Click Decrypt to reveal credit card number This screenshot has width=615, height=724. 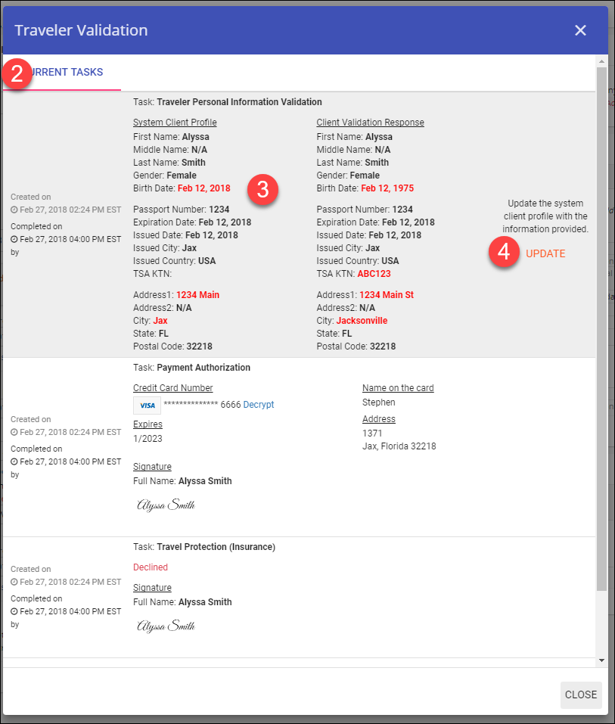point(259,404)
